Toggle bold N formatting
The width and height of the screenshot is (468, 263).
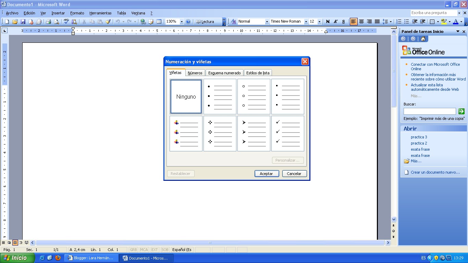click(328, 22)
